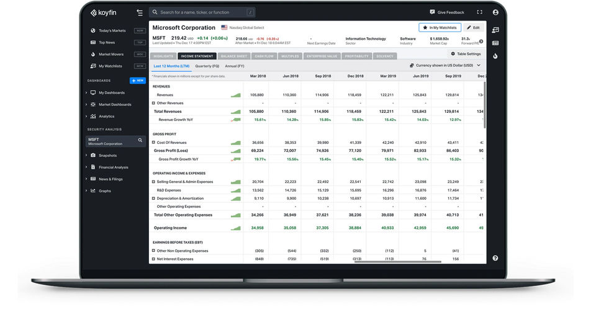Open help question mark icon
Image resolution: width=596 pixels, height=317 pixels.
(495, 258)
